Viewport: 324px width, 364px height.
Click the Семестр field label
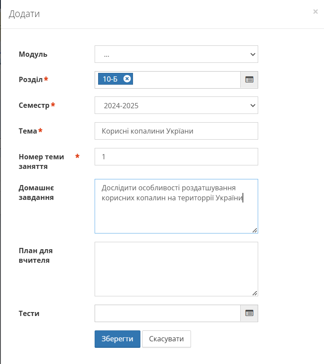(34, 105)
